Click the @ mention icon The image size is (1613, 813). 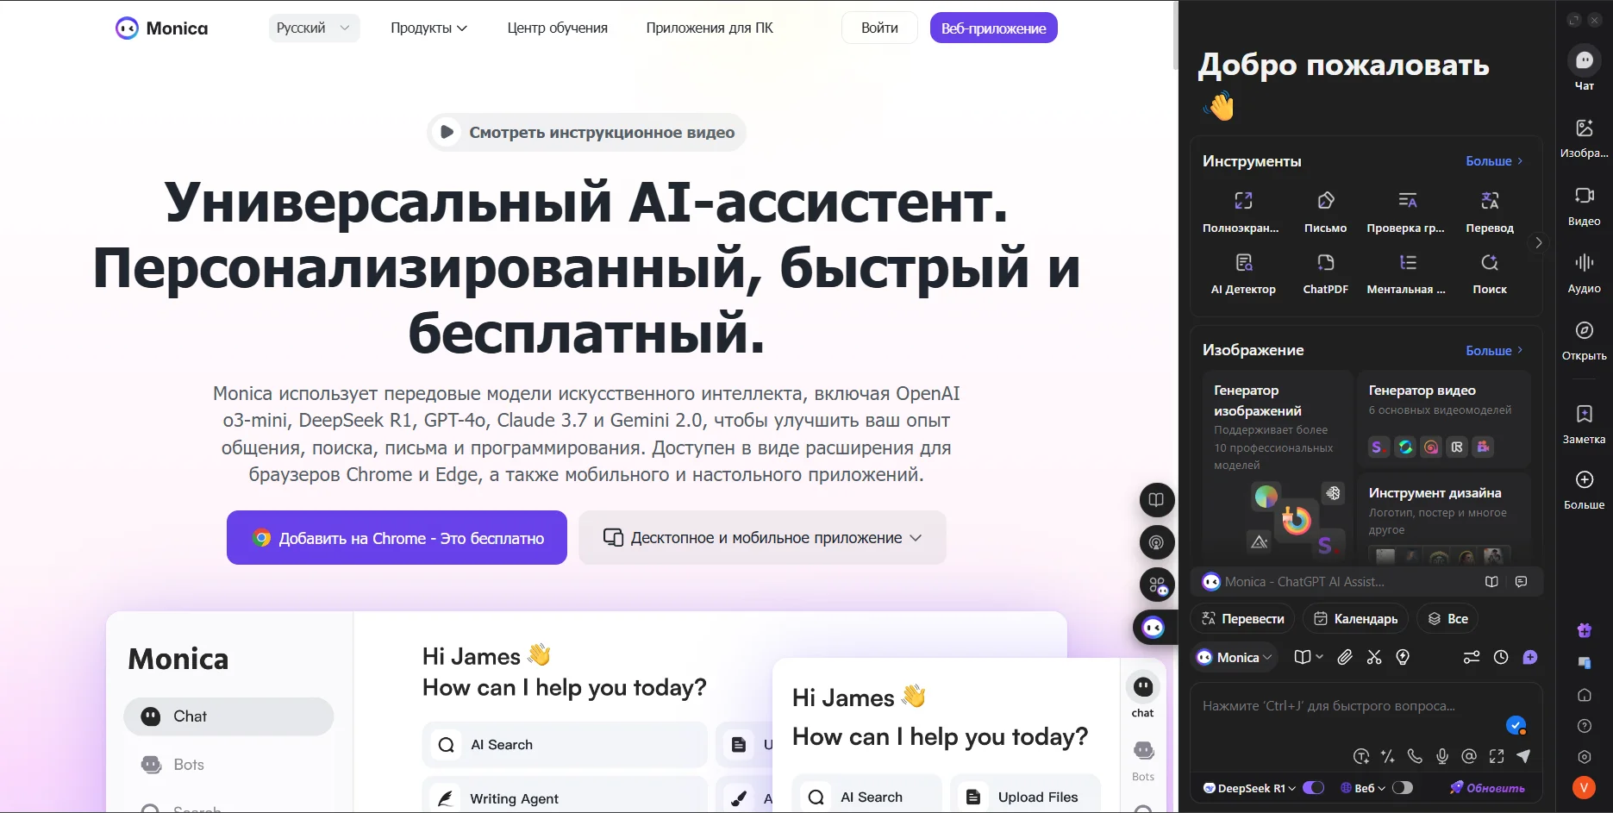pos(1469,756)
